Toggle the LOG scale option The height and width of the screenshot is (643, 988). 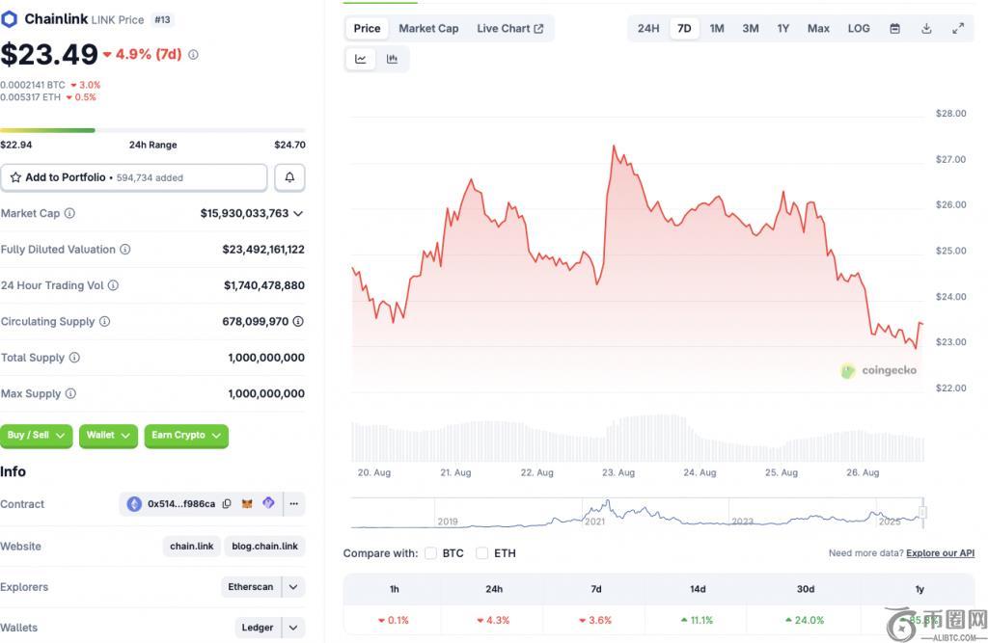(x=859, y=29)
